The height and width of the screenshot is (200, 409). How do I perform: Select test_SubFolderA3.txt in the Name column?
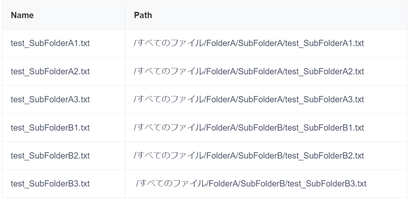pos(50,99)
